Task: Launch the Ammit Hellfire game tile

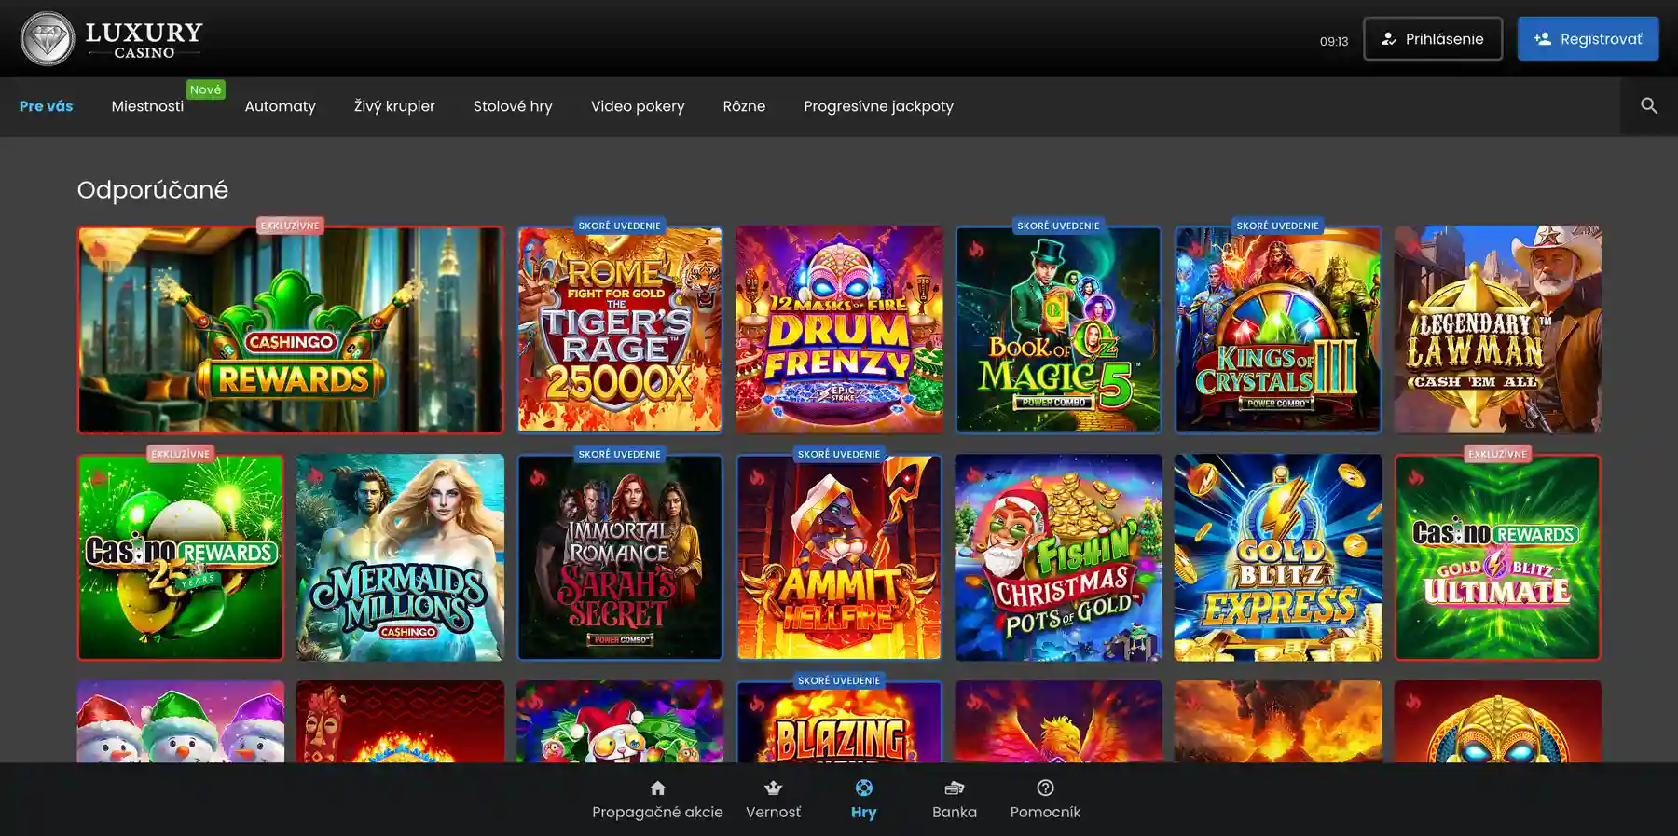Action: click(839, 557)
